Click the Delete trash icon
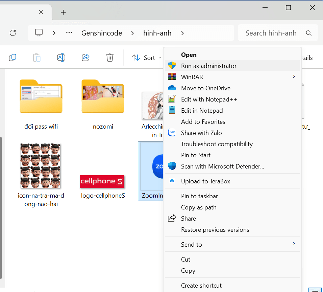This screenshot has height=292, width=323. click(x=110, y=58)
